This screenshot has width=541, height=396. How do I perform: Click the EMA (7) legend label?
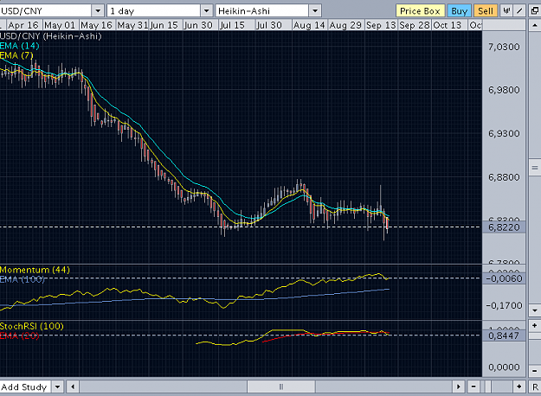[x=16, y=55]
